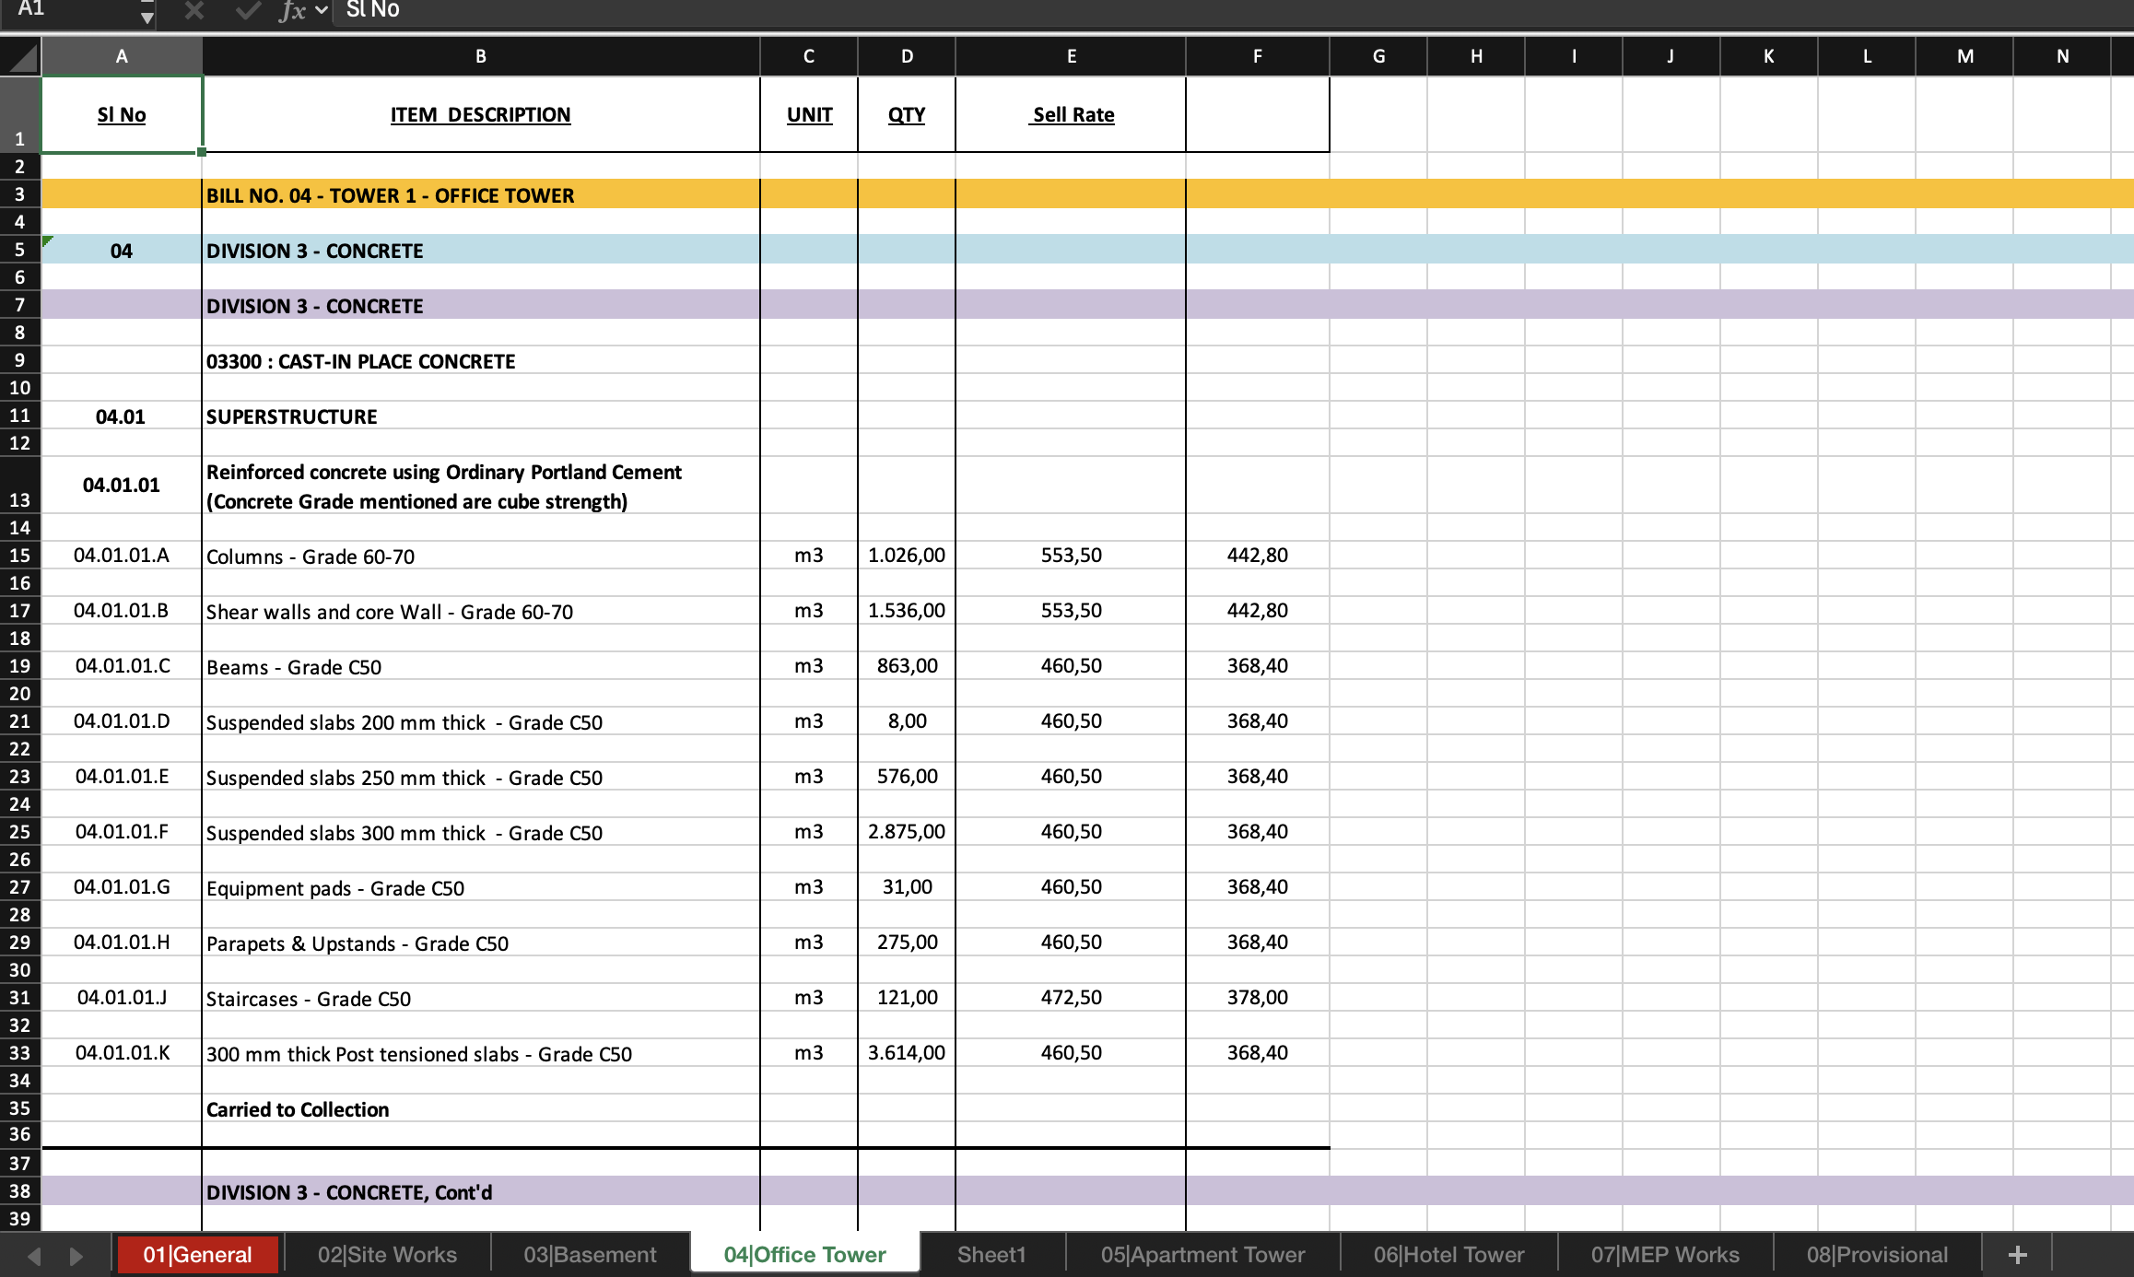
Task: Open the 03|Basement sheet tab
Action: [590, 1255]
